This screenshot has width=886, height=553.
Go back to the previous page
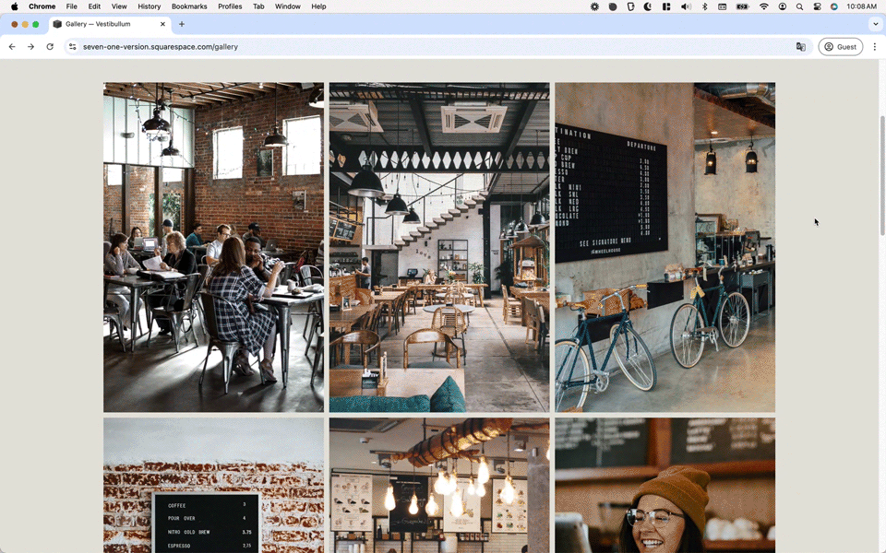12,47
